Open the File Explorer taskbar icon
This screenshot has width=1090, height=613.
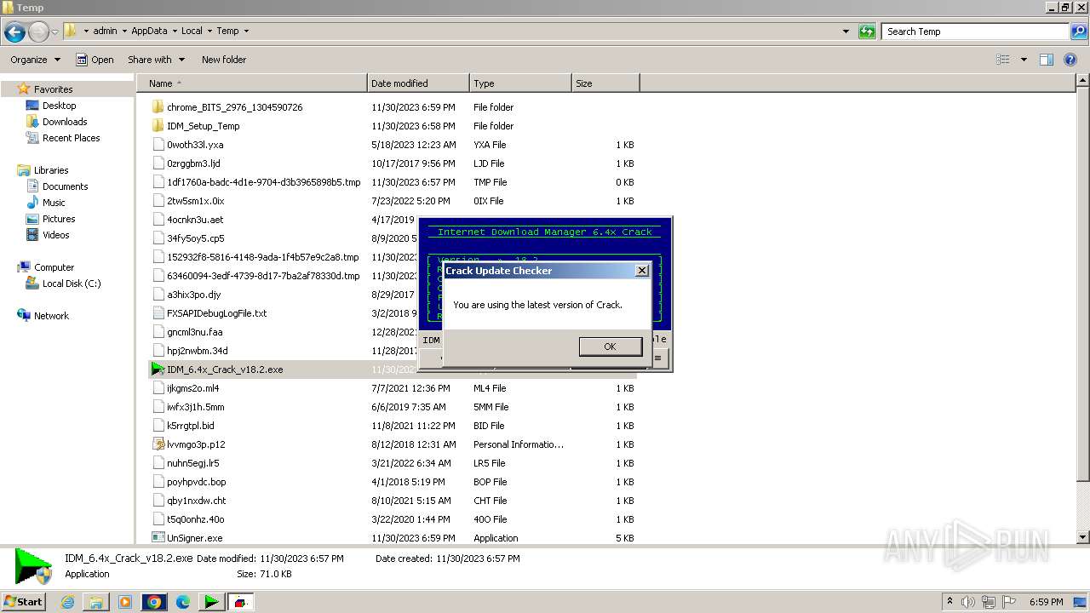[96, 602]
